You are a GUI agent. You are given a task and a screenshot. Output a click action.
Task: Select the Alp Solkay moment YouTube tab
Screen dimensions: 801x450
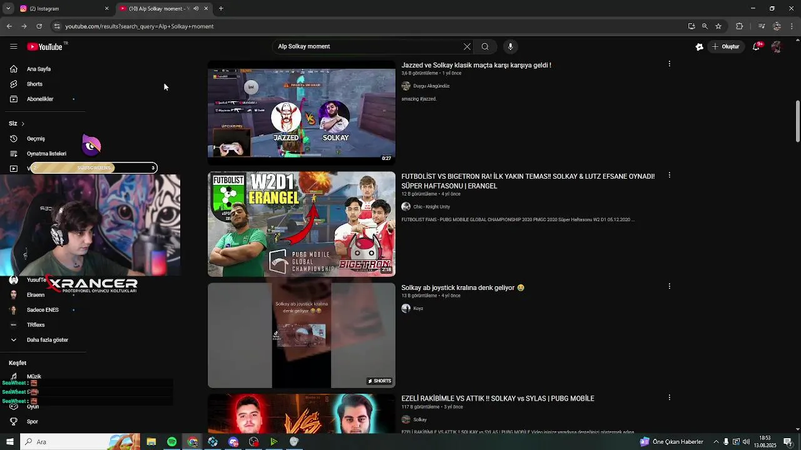coord(164,9)
